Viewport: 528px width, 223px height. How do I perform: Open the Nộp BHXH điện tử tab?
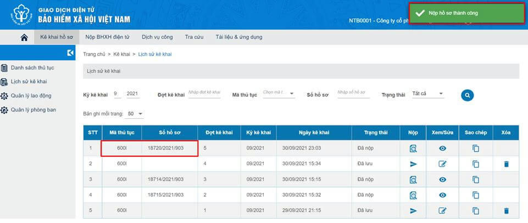107,37
